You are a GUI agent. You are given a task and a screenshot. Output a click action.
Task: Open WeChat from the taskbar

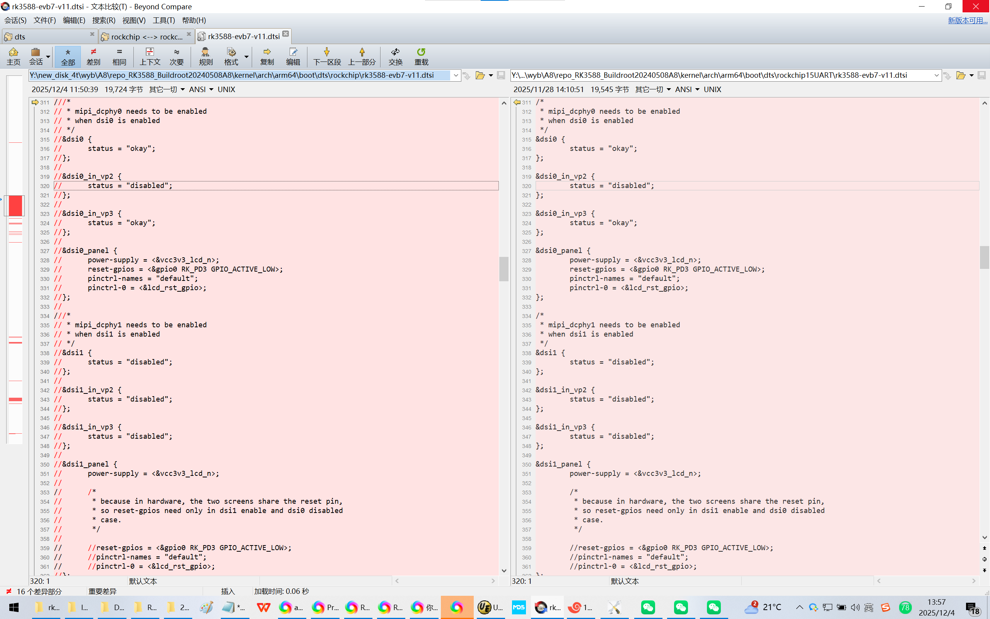pyautogui.click(x=648, y=607)
